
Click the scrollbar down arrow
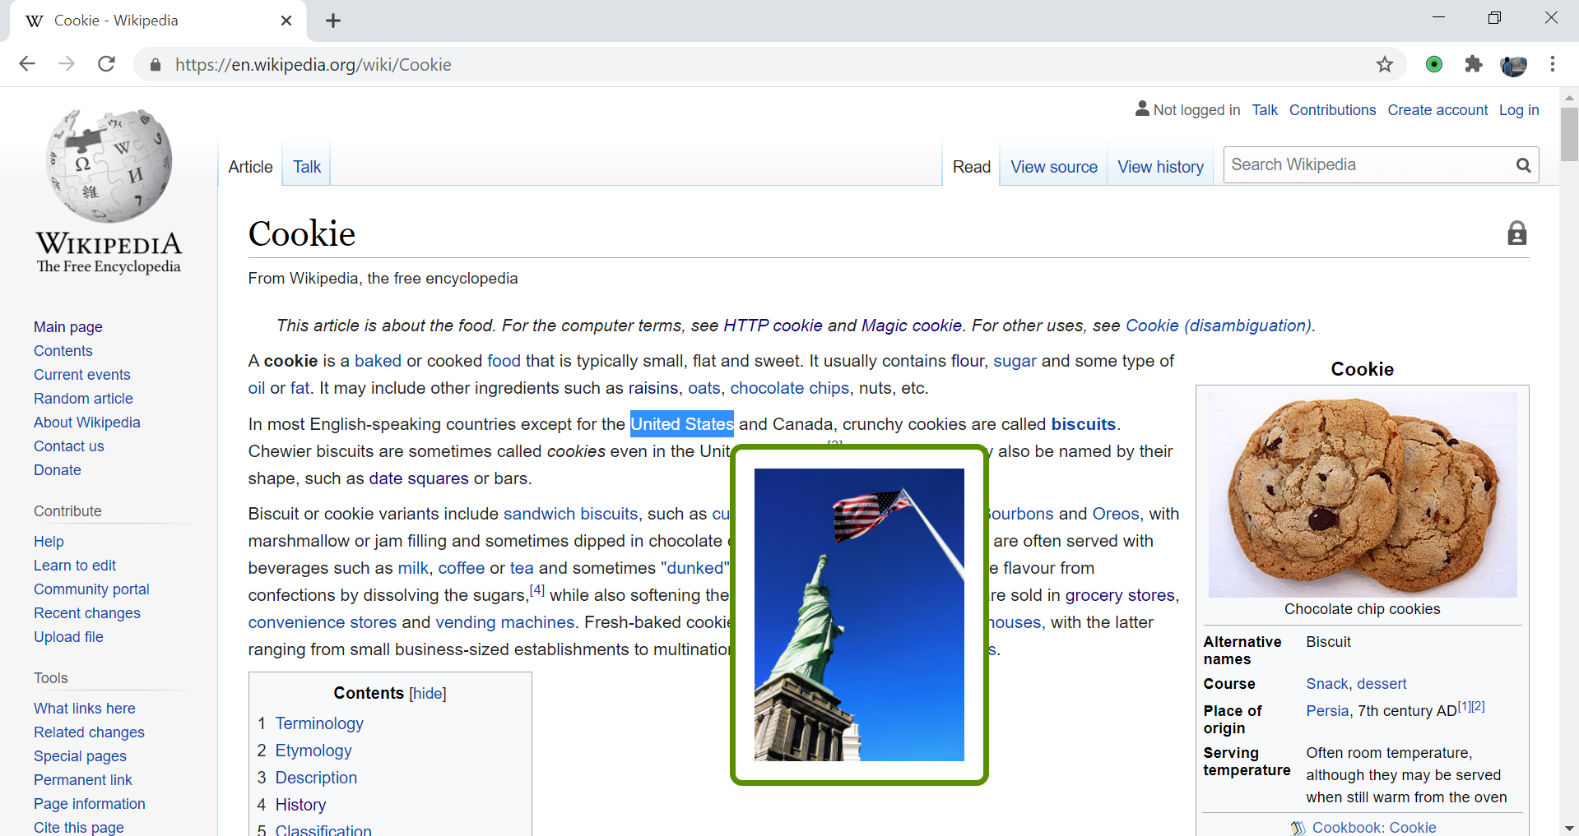point(1569,828)
